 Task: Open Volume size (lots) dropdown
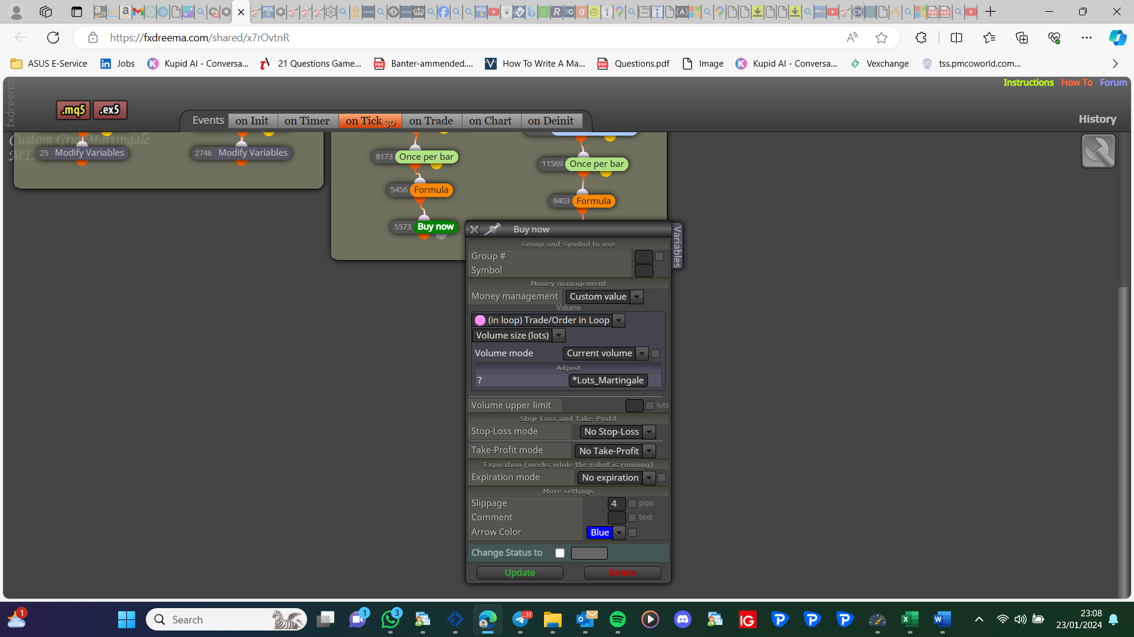(519, 336)
